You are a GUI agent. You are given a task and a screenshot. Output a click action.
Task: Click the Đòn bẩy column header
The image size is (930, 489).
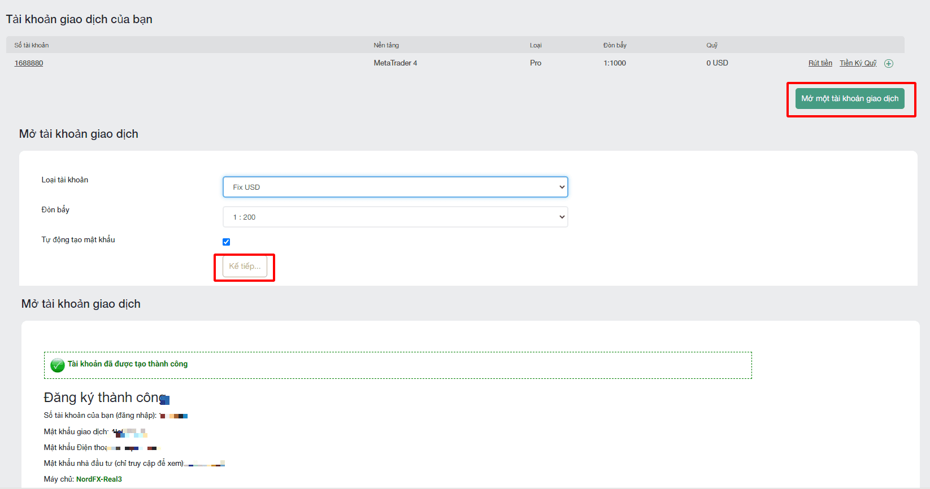(x=615, y=45)
